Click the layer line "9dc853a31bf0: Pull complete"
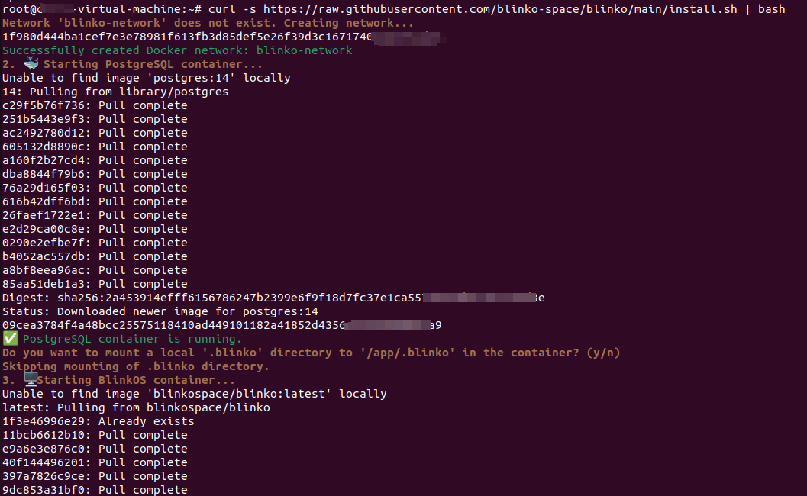Image resolution: width=807 pixels, height=496 pixels. tap(95, 490)
